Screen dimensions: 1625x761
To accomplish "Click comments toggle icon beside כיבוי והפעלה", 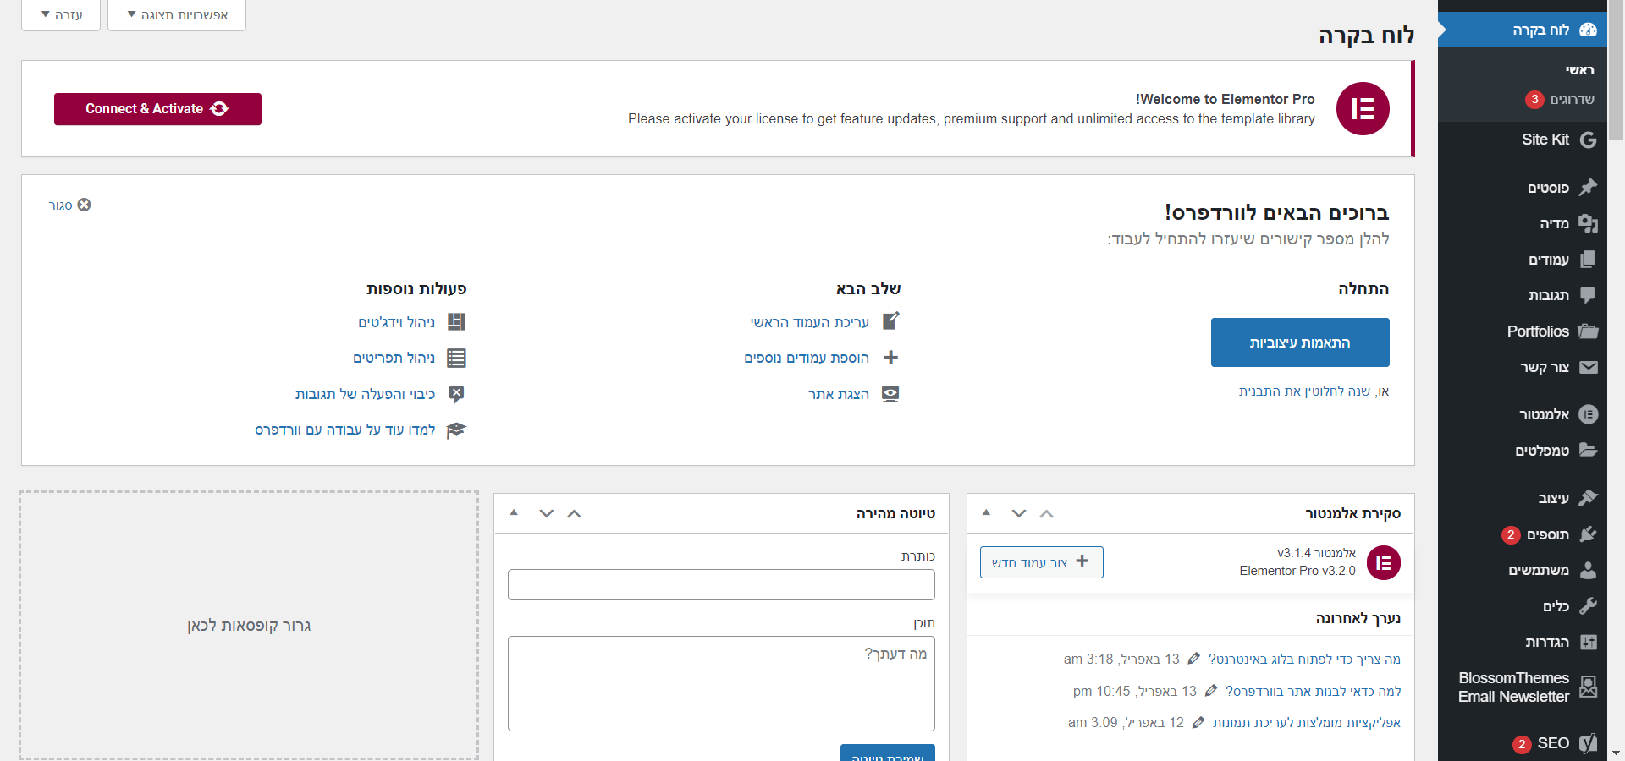I will pyautogui.click(x=456, y=394).
